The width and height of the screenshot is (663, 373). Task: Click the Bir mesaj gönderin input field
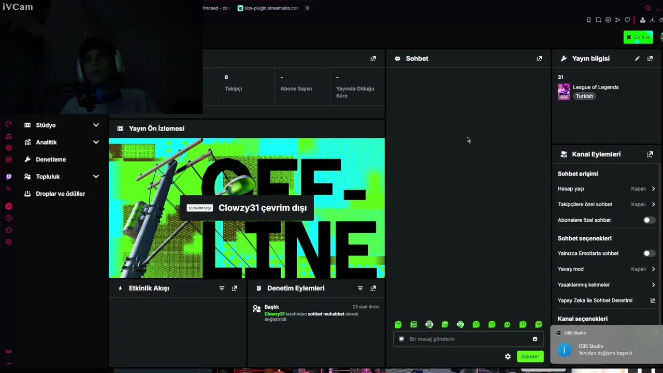[468, 339]
